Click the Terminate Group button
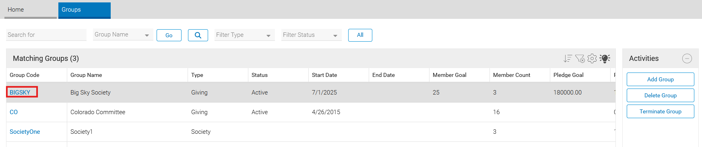This screenshot has height=147, width=702. coord(661,111)
